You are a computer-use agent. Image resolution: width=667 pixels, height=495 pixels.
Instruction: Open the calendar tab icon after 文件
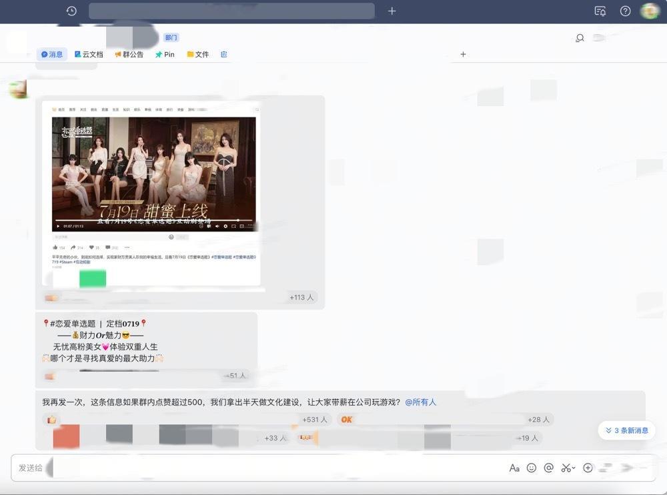(223, 55)
